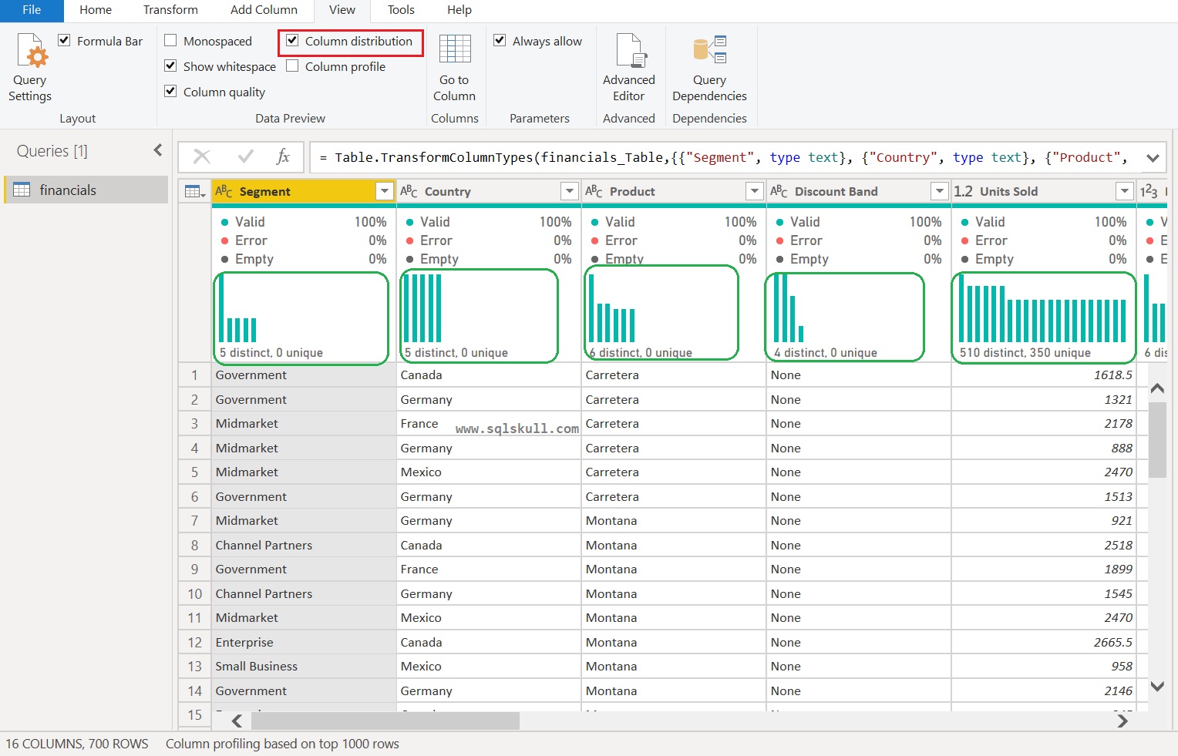This screenshot has height=756, width=1178.
Task: Select the View tab
Action: (x=342, y=10)
